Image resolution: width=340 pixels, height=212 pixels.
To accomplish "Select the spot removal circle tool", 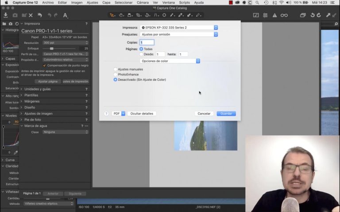I will [164, 15].
